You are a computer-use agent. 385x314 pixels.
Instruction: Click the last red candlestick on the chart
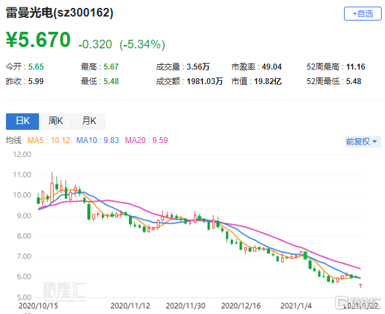pyautogui.click(x=361, y=286)
